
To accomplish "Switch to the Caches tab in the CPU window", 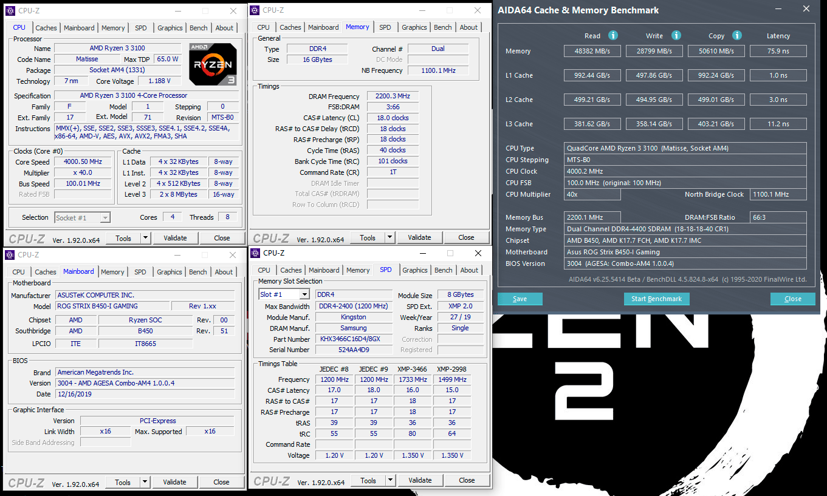I will coord(46,28).
